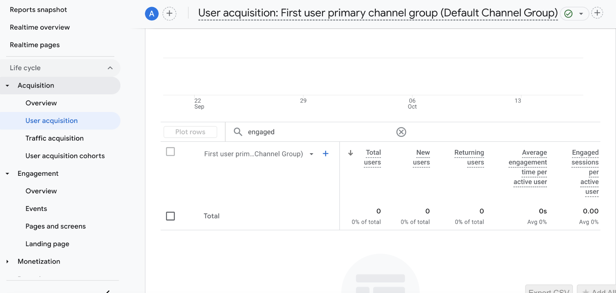Sort by the Returning users column header
This screenshot has width=616, height=293.
pyautogui.click(x=469, y=157)
